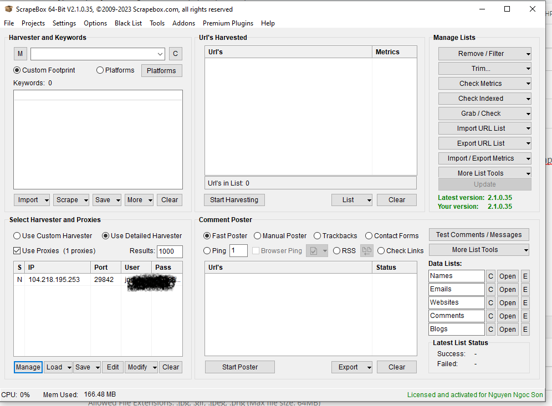The image size is (552, 406).
Task: Open the Projects menu
Action: pos(33,23)
